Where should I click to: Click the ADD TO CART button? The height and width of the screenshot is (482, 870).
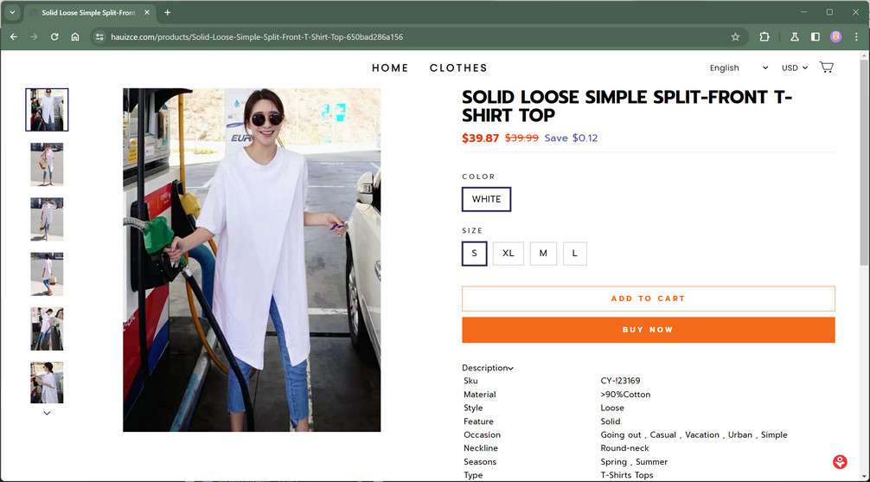click(x=648, y=299)
